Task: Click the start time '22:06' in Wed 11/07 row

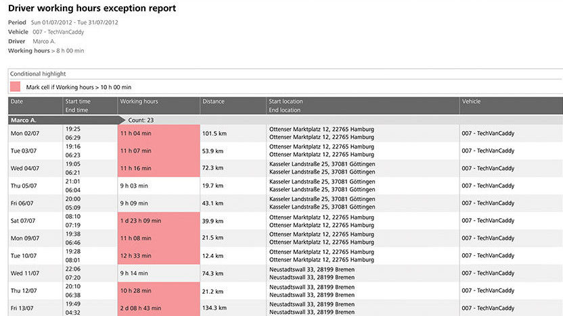Action: [x=73, y=269]
